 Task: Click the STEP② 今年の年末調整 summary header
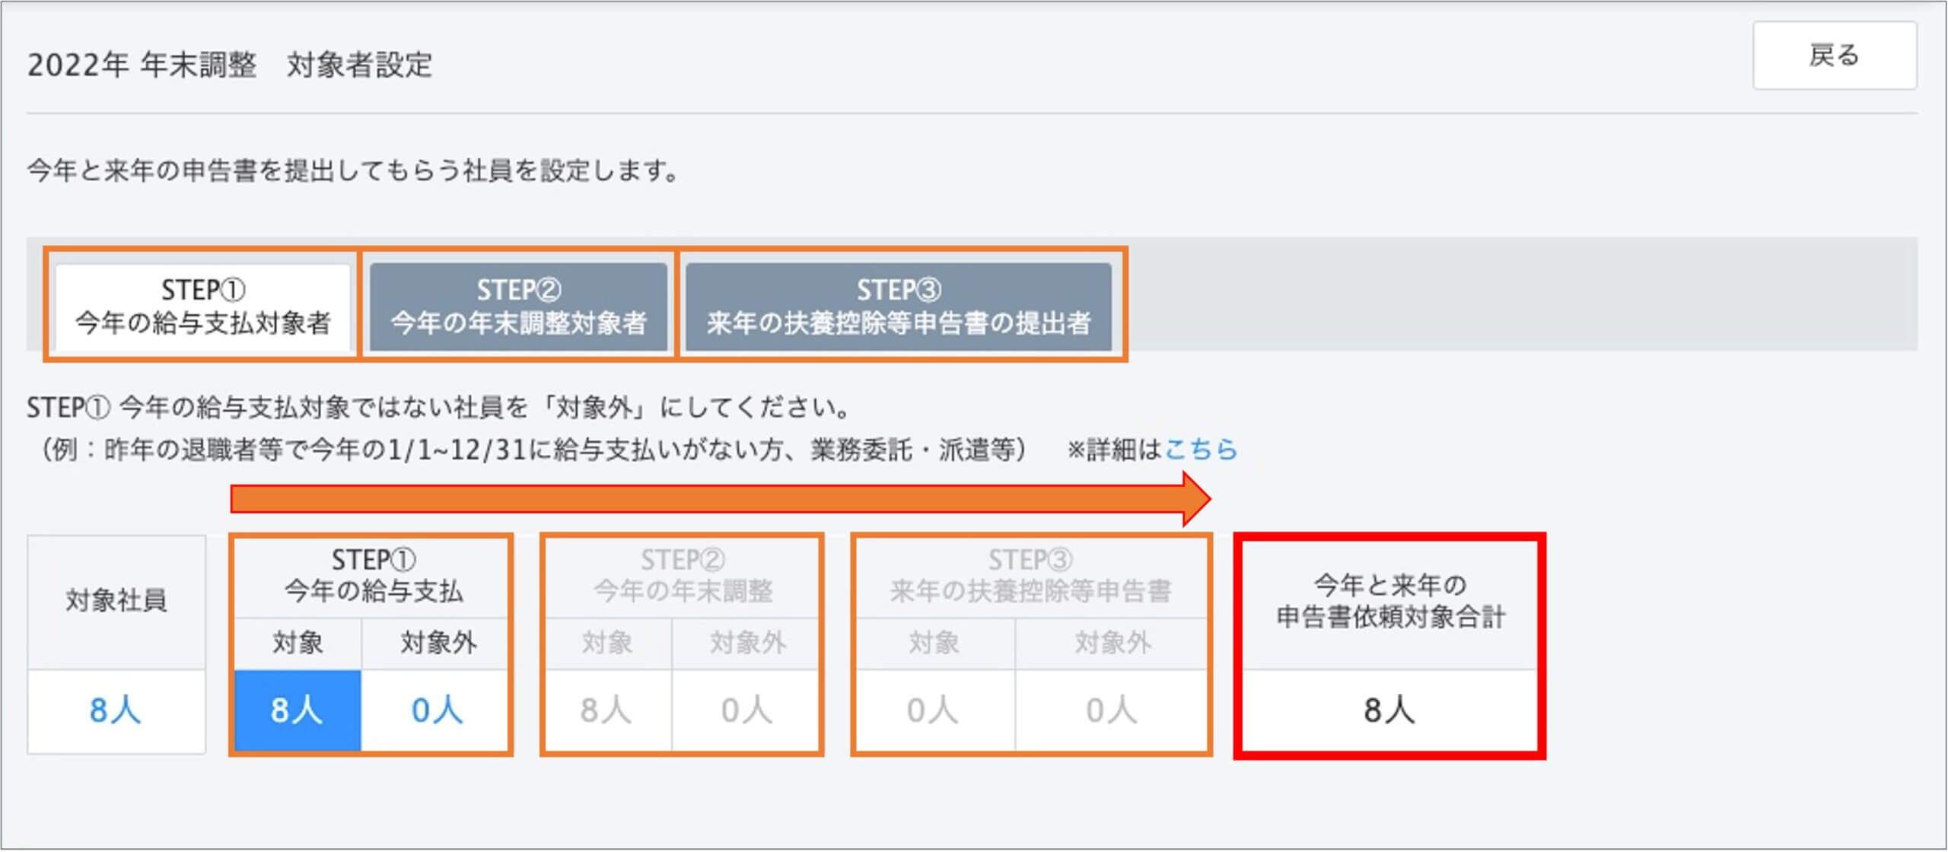click(683, 576)
